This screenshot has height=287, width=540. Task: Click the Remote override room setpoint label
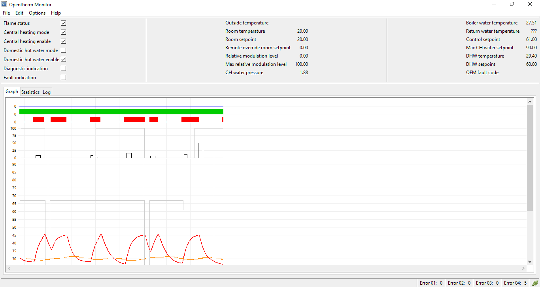pyautogui.click(x=258, y=48)
